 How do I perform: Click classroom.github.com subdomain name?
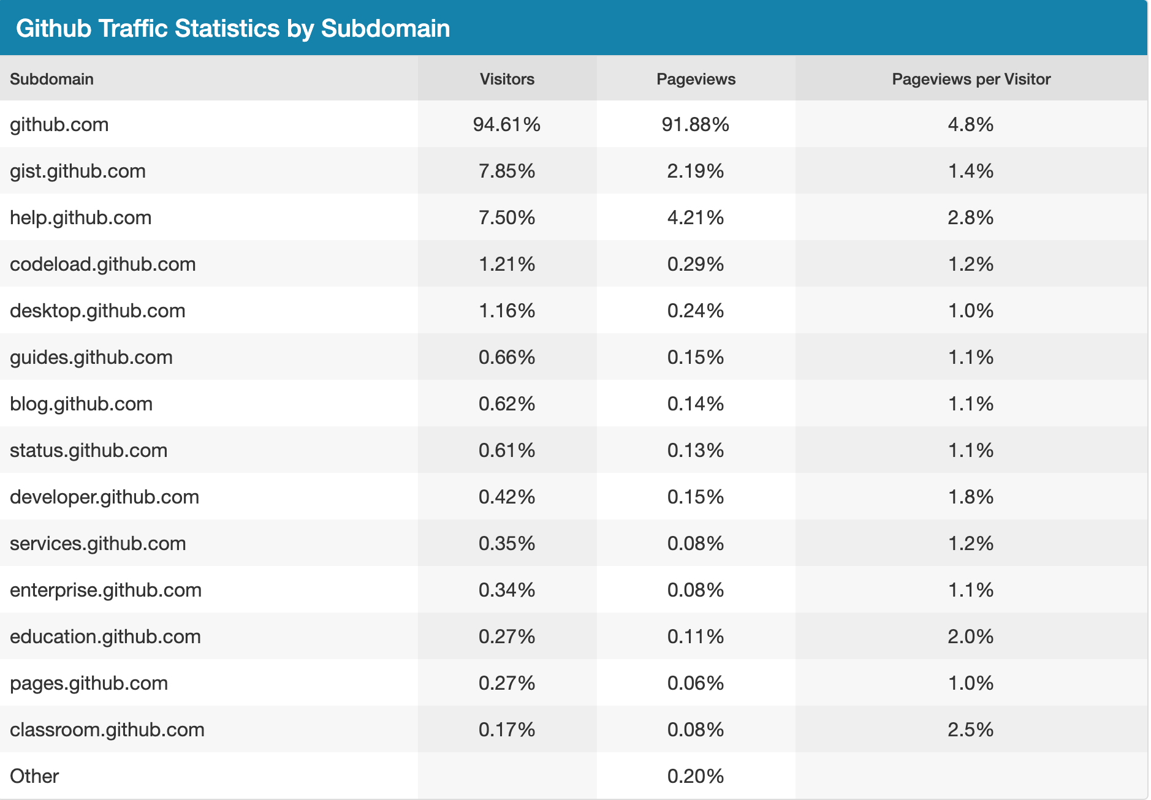(107, 730)
